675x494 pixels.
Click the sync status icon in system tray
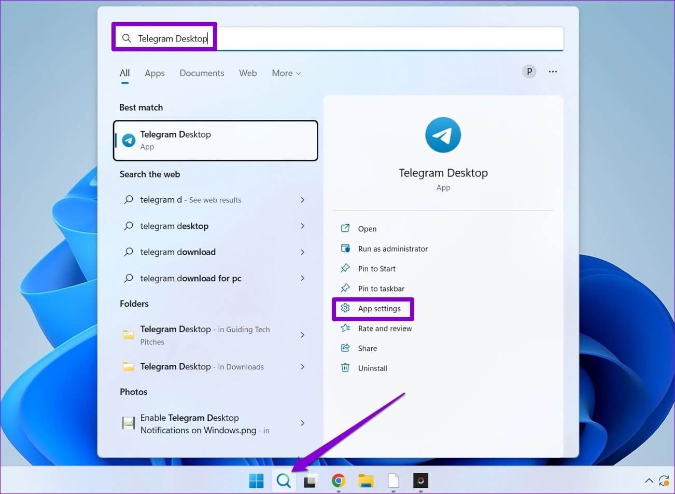(664, 481)
